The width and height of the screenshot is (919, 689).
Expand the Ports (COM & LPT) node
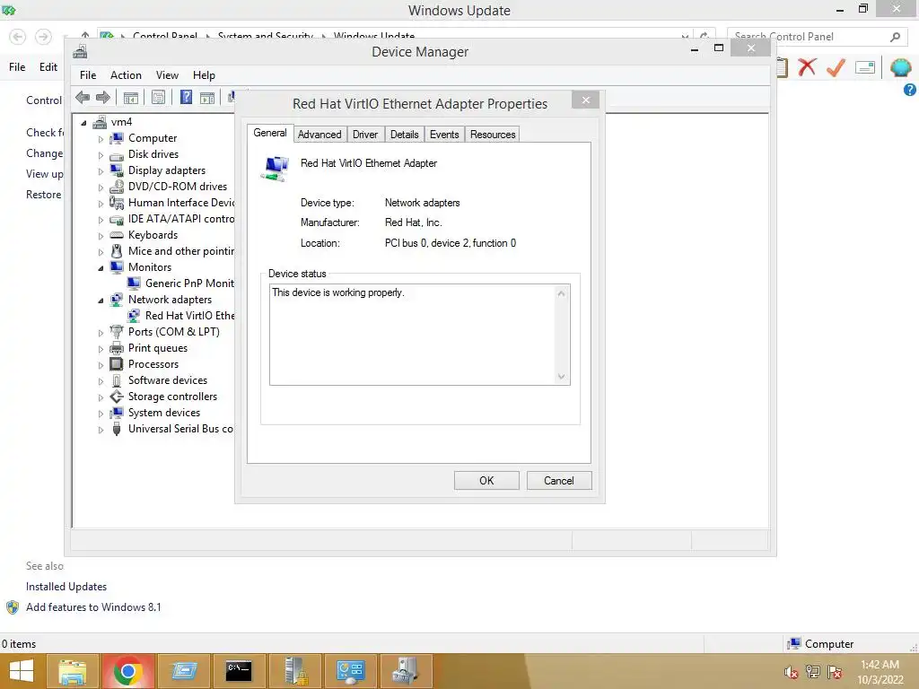tap(101, 333)
